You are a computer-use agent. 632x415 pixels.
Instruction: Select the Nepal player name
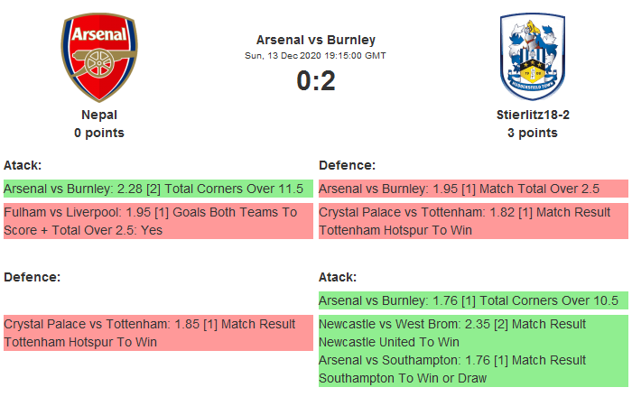pos(99,115)
